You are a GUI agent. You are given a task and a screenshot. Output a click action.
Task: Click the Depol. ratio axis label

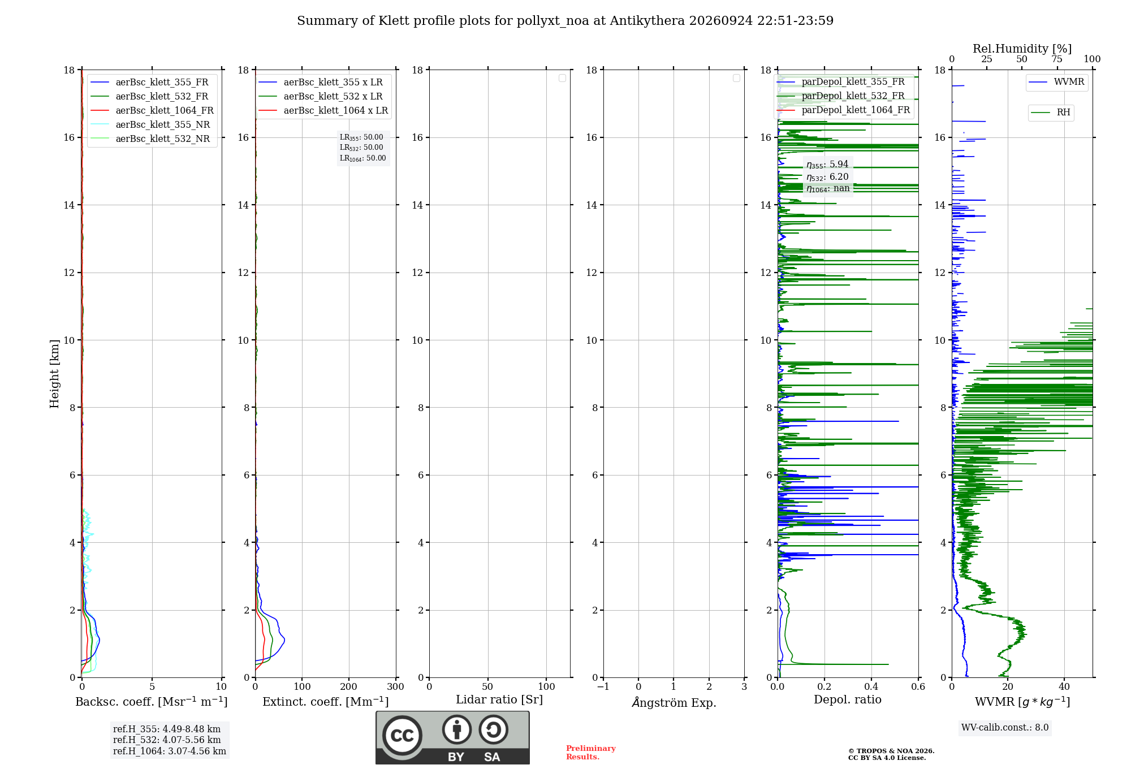[x=848, y=699]
